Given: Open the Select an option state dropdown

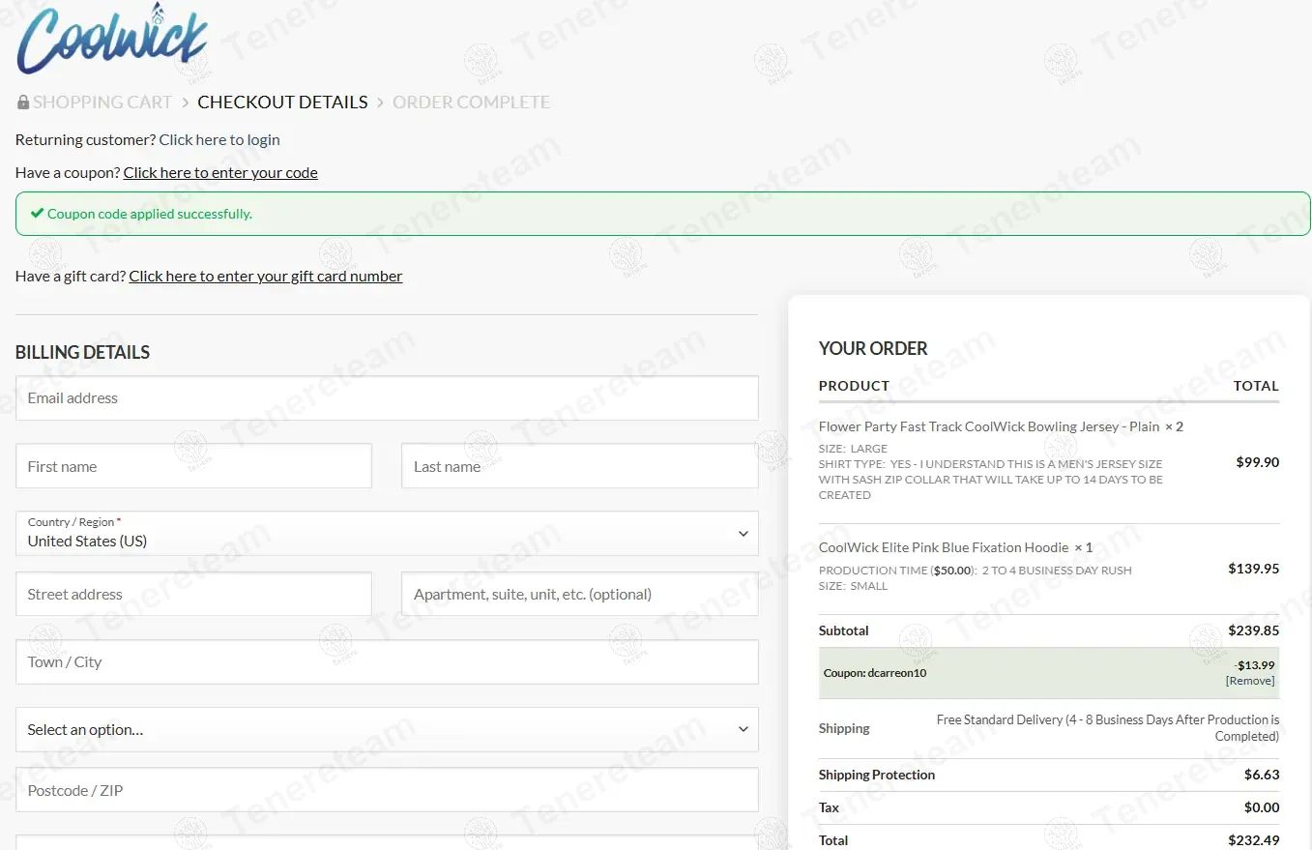Looking at the screenshot, I should (387, 729).
